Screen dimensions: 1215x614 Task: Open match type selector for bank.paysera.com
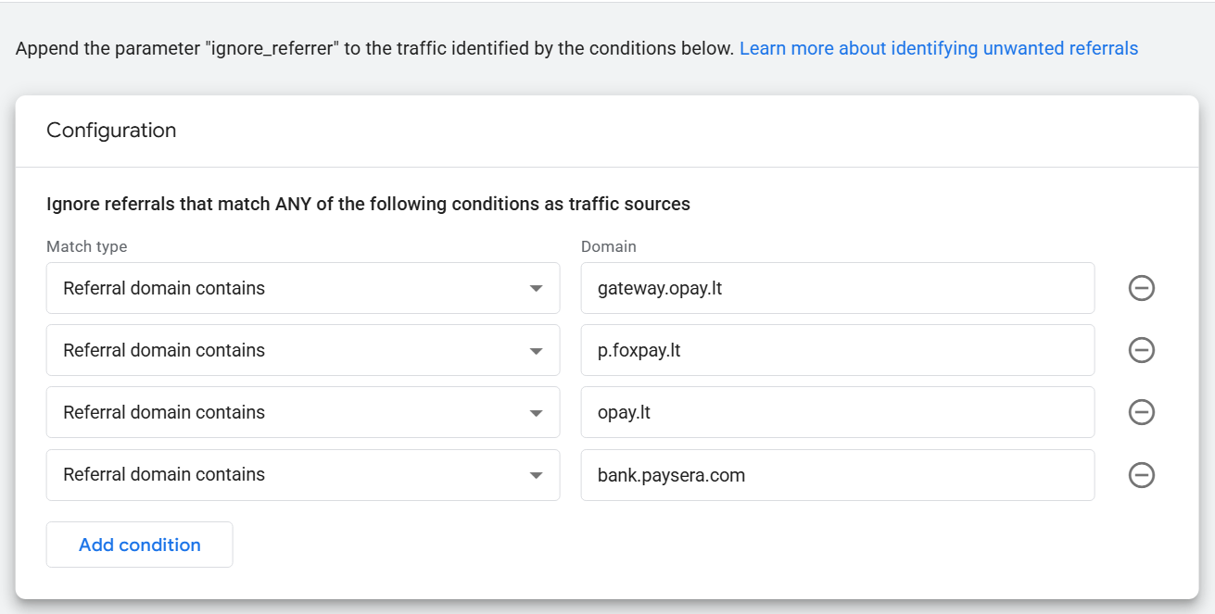click(x=303, y=475)
